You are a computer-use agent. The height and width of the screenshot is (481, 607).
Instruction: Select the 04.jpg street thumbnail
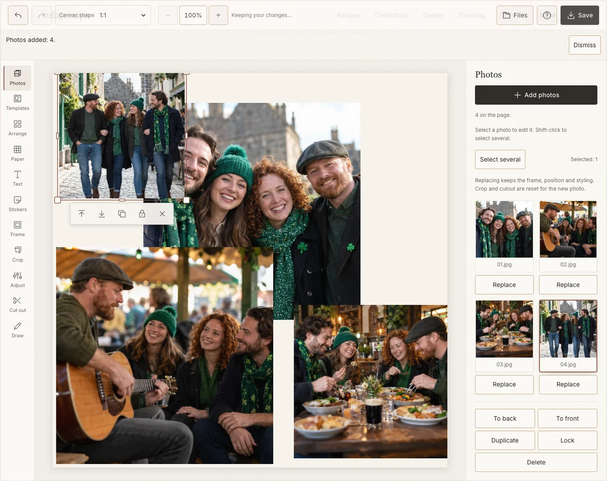(x=568, y=336)
